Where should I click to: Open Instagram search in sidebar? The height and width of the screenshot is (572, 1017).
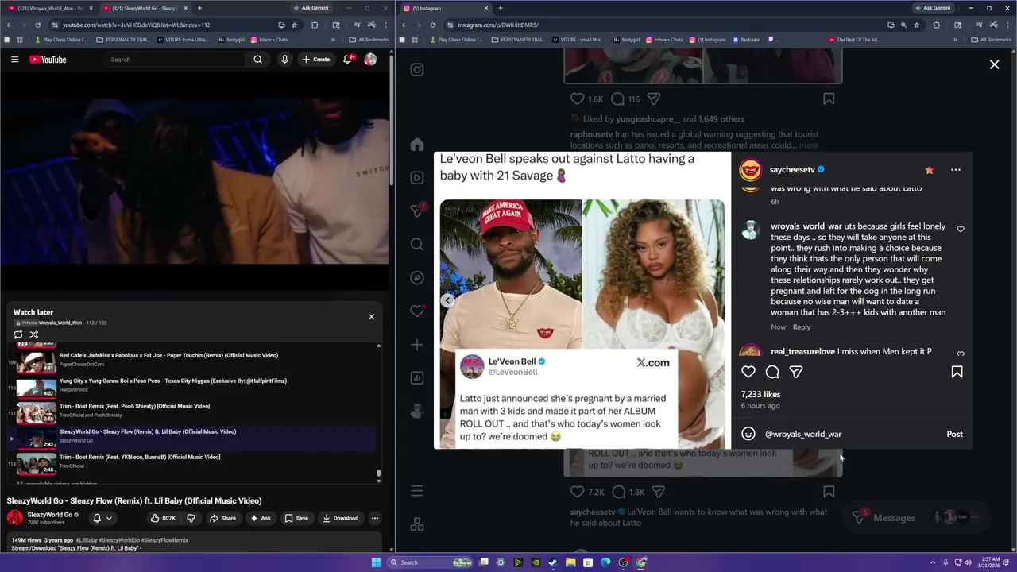click(x=417, y=245)
